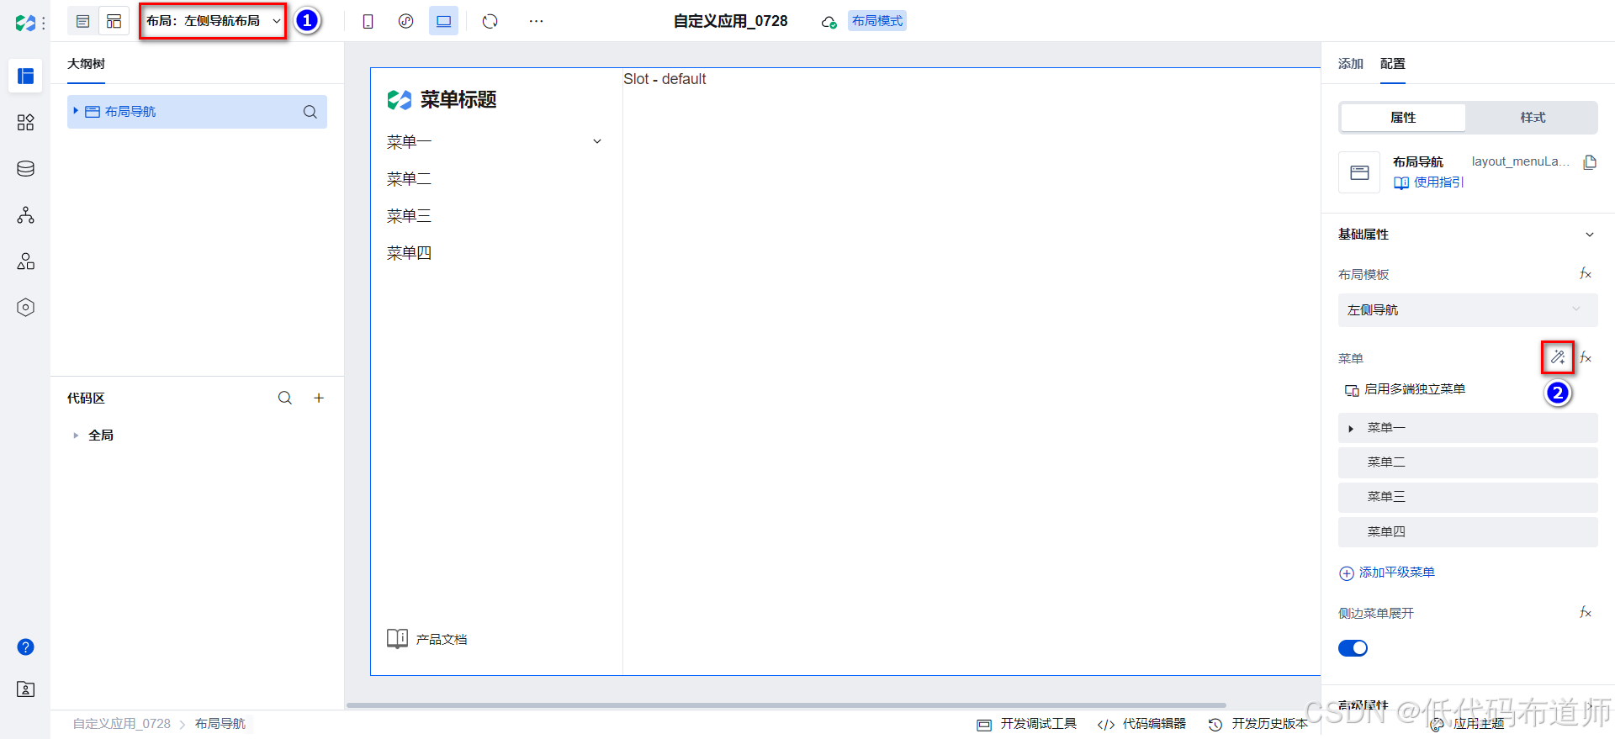Bind expression fx for 菜单

point(1586,358)
